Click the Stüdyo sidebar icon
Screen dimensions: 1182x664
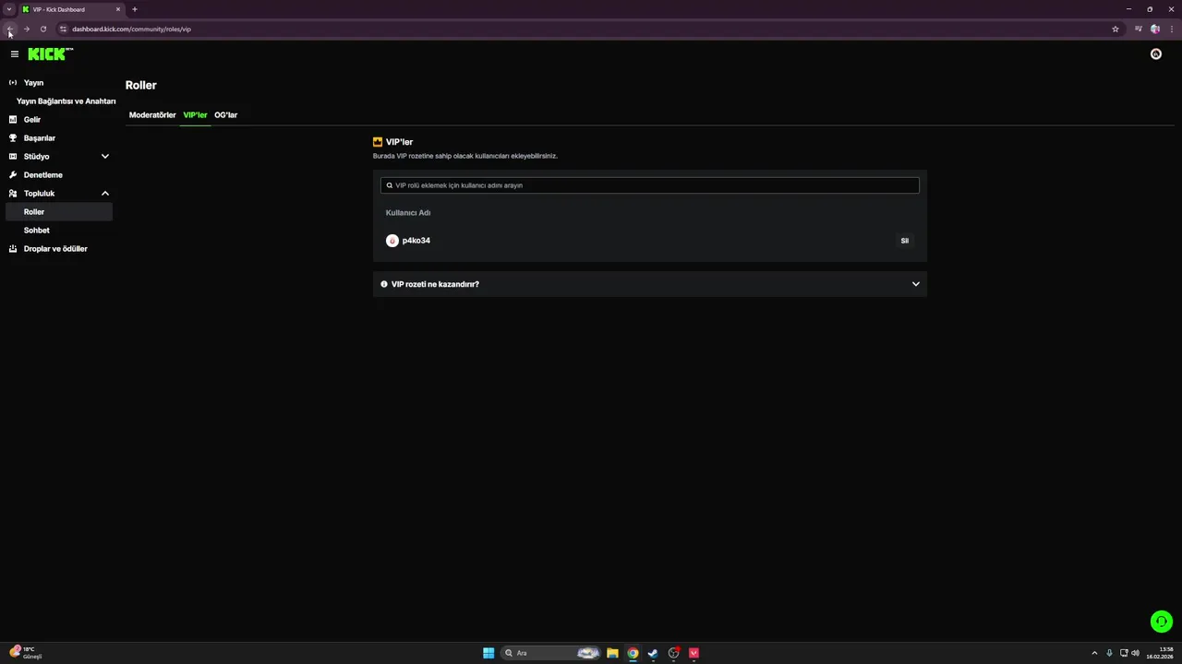click(x=13, y=157)
